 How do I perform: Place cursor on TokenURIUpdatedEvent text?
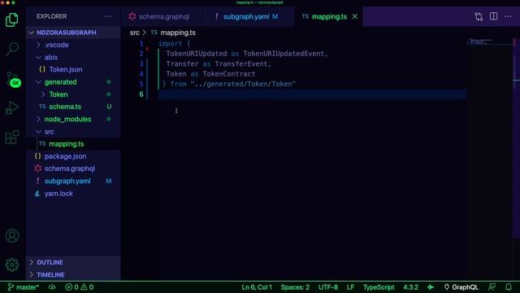click(284, 54)
